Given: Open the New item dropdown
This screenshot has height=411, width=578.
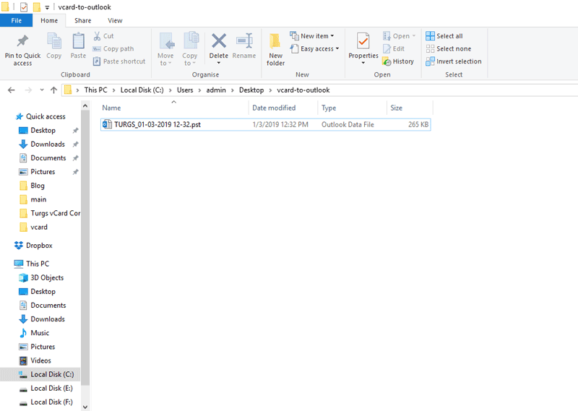Looking at the screenshot, I should (x=312, y=36).
